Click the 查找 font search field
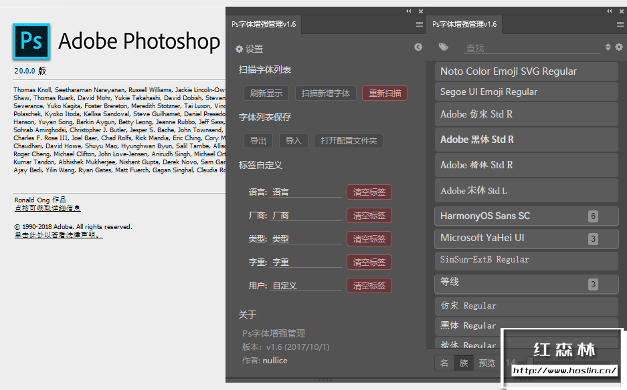 pyautogui.click(x=531, y=48)
